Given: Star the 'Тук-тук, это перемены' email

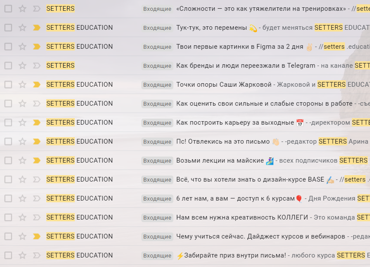Looking at the screenshot, I should (x=22, y=28).
